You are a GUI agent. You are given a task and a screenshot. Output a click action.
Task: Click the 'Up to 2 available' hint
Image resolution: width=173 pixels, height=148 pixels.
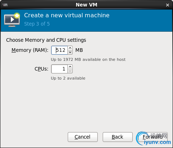[68, 78]
